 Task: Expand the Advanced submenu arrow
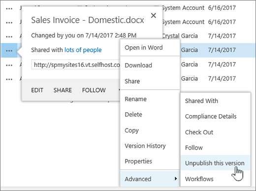176,179
